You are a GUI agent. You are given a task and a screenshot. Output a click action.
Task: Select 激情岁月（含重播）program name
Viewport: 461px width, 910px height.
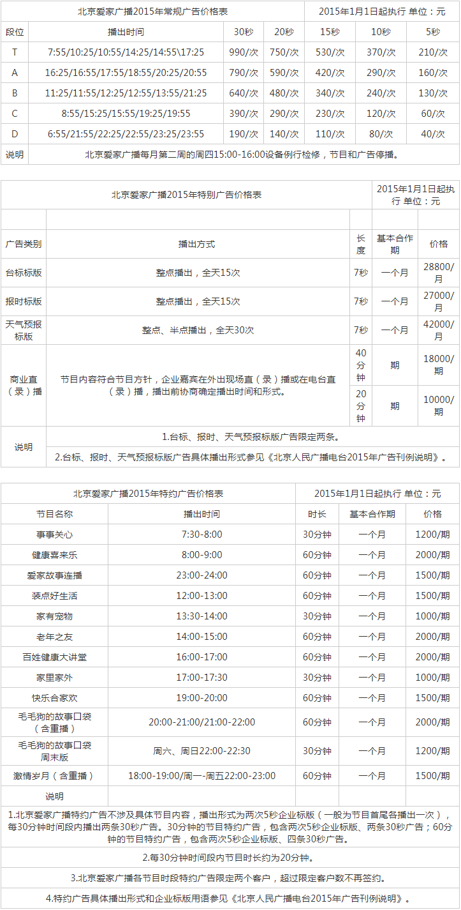pos(55,775)
